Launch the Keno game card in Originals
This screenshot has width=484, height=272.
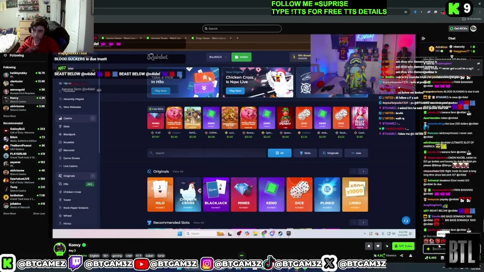[271, 194]
